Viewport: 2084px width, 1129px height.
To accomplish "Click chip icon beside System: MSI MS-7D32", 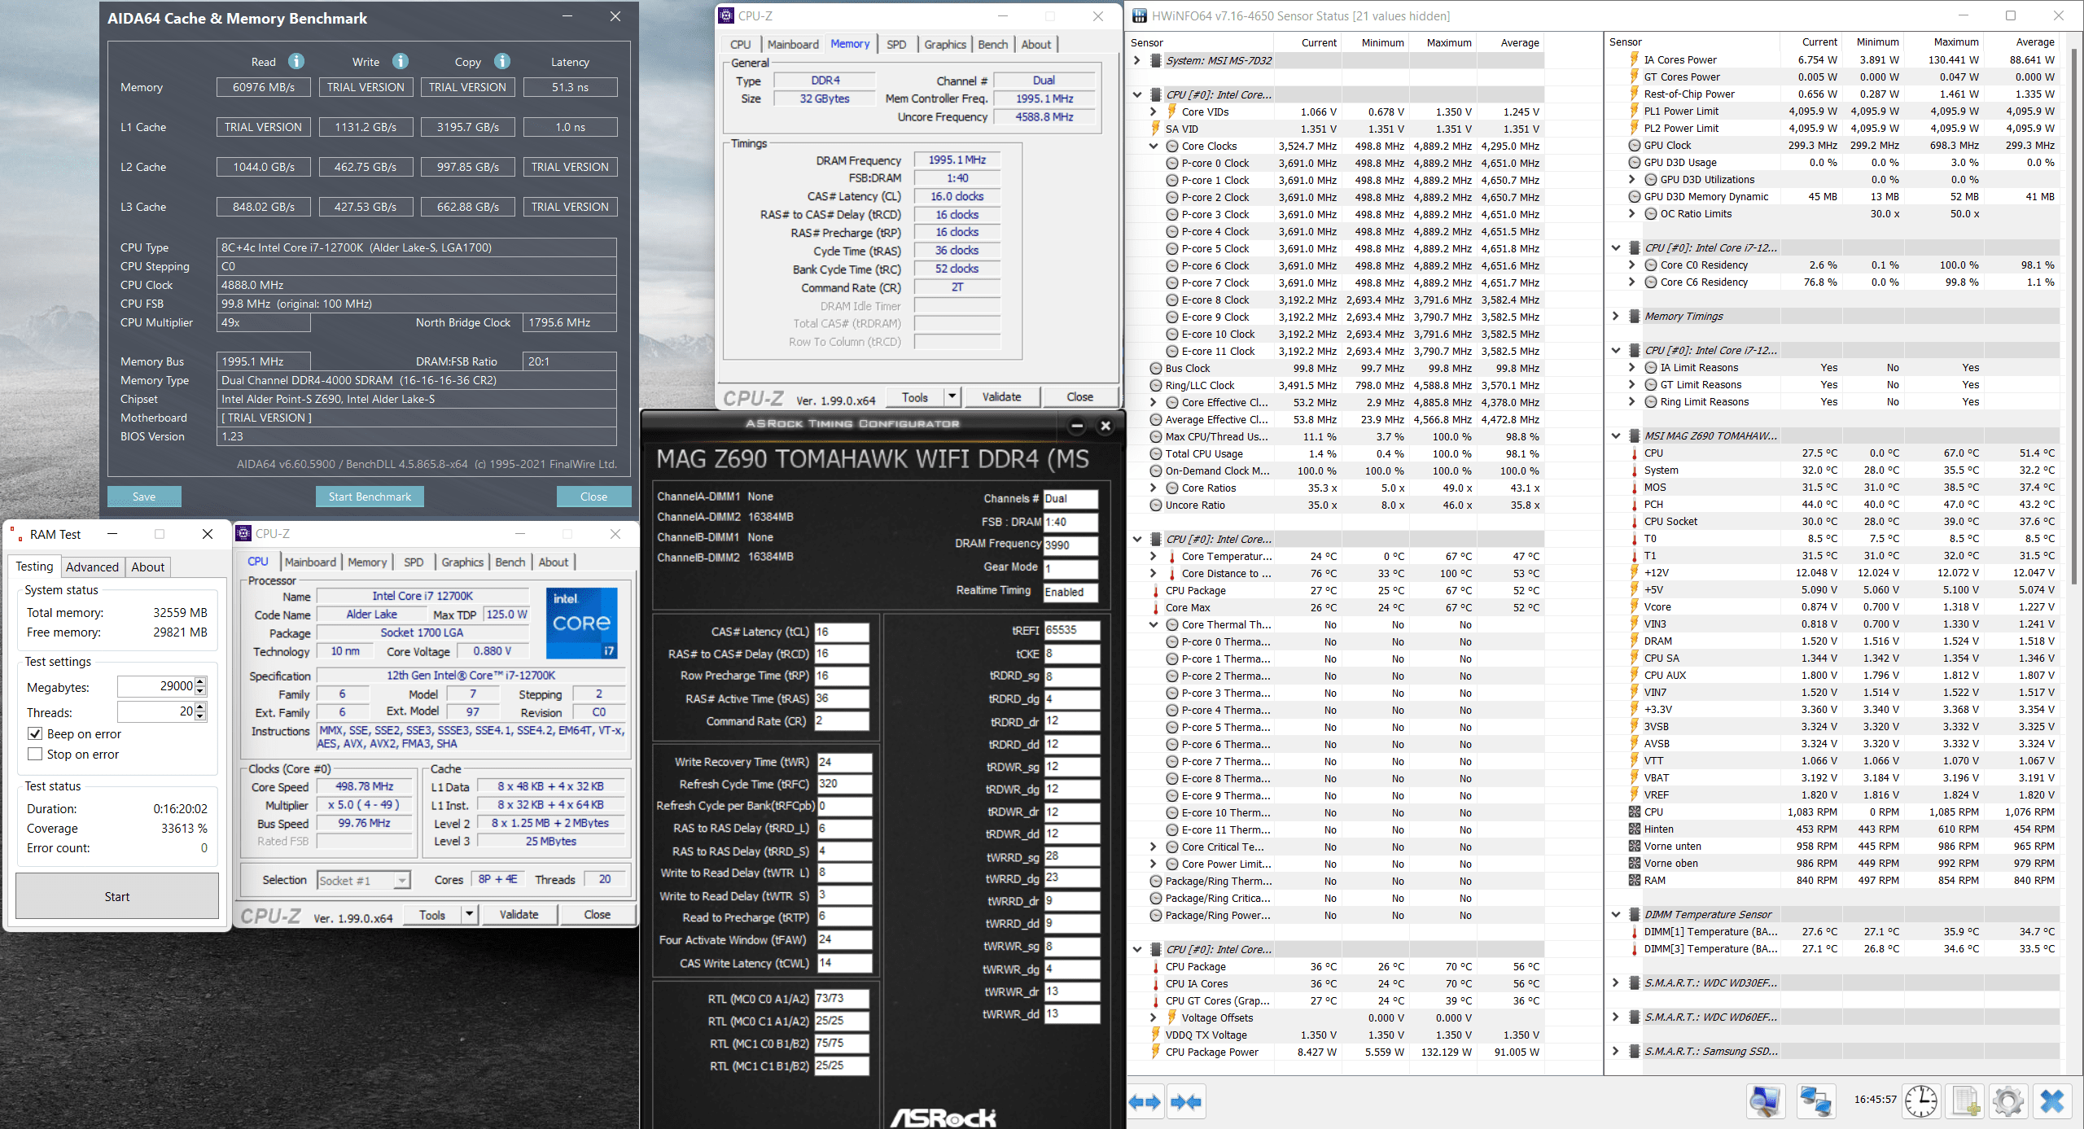I will pyautogui.click(x=1155, y=60).
